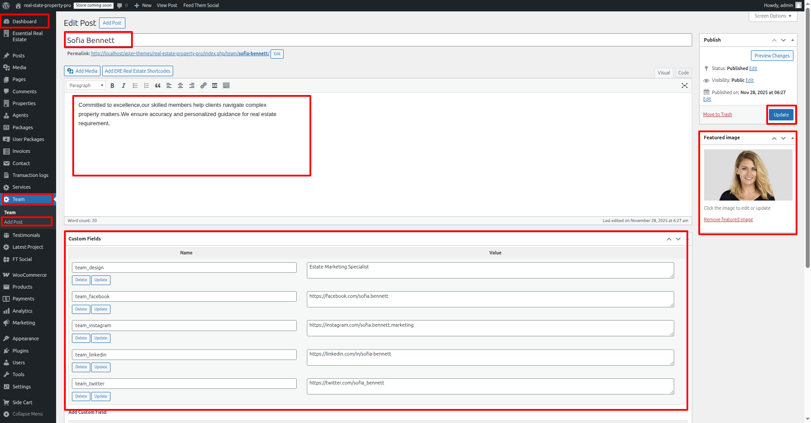The image size is (811, 423).
Task: Enable distraction-free fullscreen editor mode
Action: pyautogui.click(x=684, y=86)
